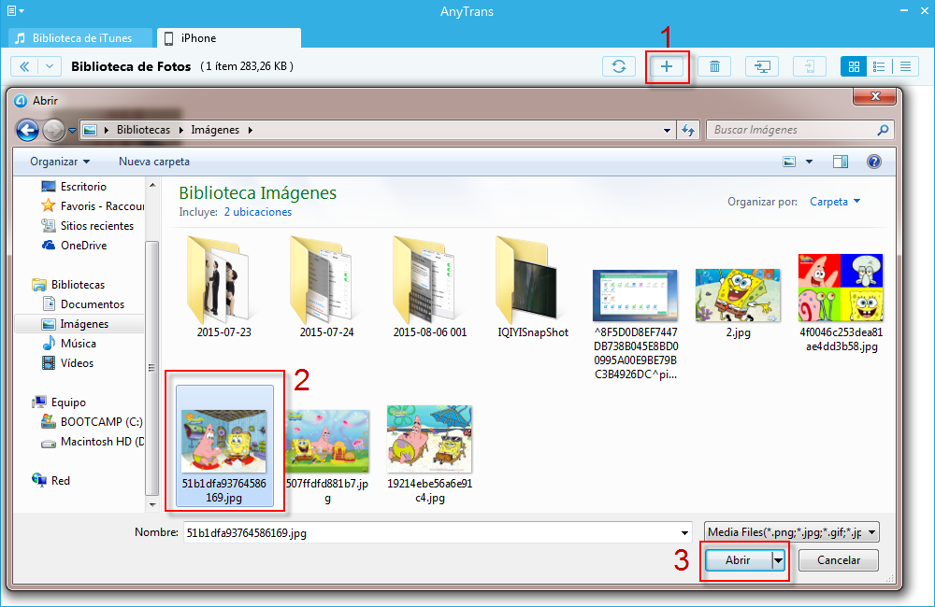Click the address bar refresh icon

688,130
